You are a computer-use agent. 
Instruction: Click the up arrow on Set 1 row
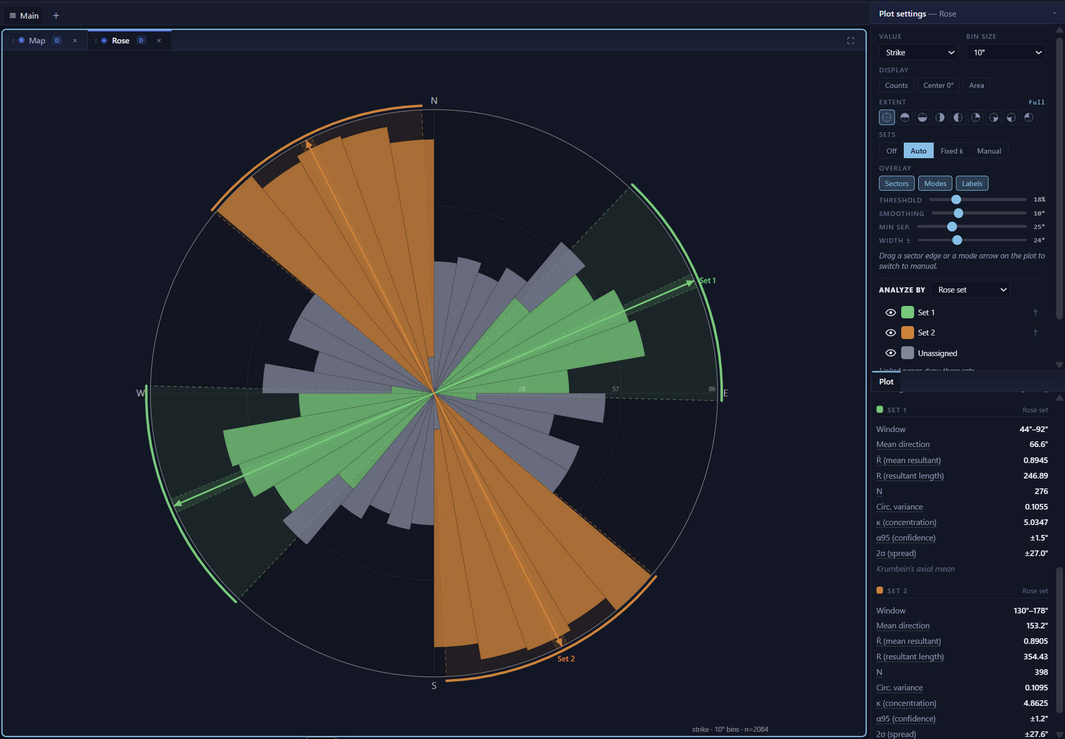click(1036, 312)
